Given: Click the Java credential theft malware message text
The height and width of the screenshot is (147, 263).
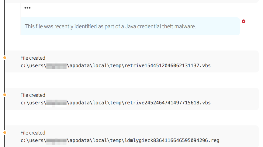Looking at the screenshot, I should point(110,26).
